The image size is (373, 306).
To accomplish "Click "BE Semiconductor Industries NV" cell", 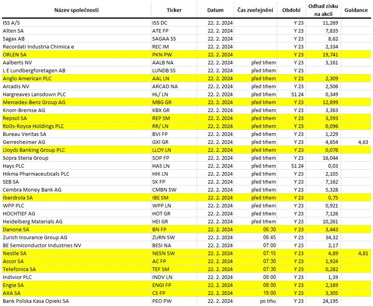I will tap(42, 246).
